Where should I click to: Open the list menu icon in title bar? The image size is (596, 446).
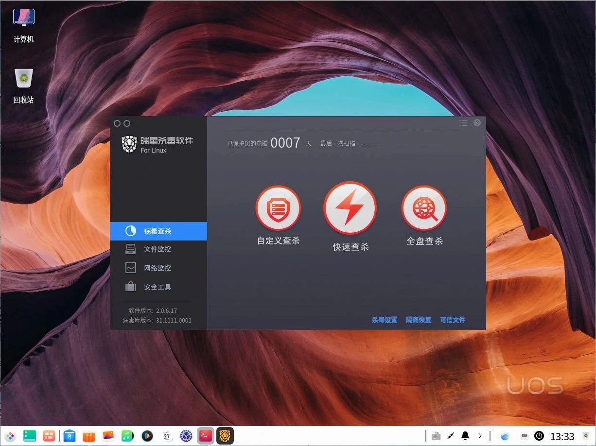[463, 123]
